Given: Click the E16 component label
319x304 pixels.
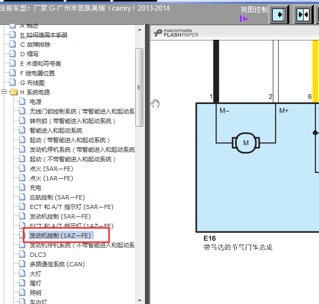Looking at the screenshot, I should (210, 238).
